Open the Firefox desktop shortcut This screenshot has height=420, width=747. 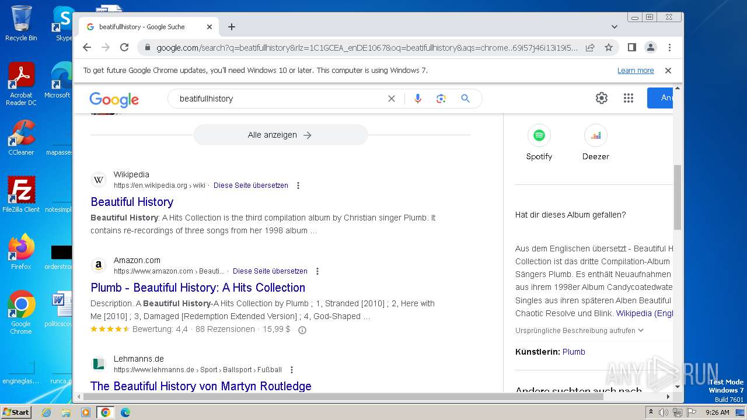click(x=21, y=252)
